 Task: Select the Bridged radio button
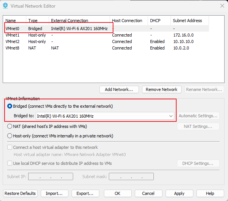(x=10, y=106)
